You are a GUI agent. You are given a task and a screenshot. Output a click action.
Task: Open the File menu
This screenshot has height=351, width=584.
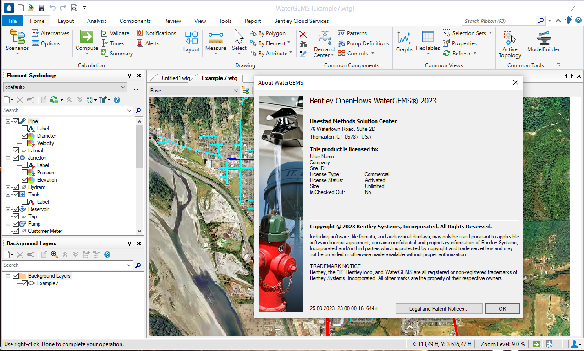pos(12,21)
